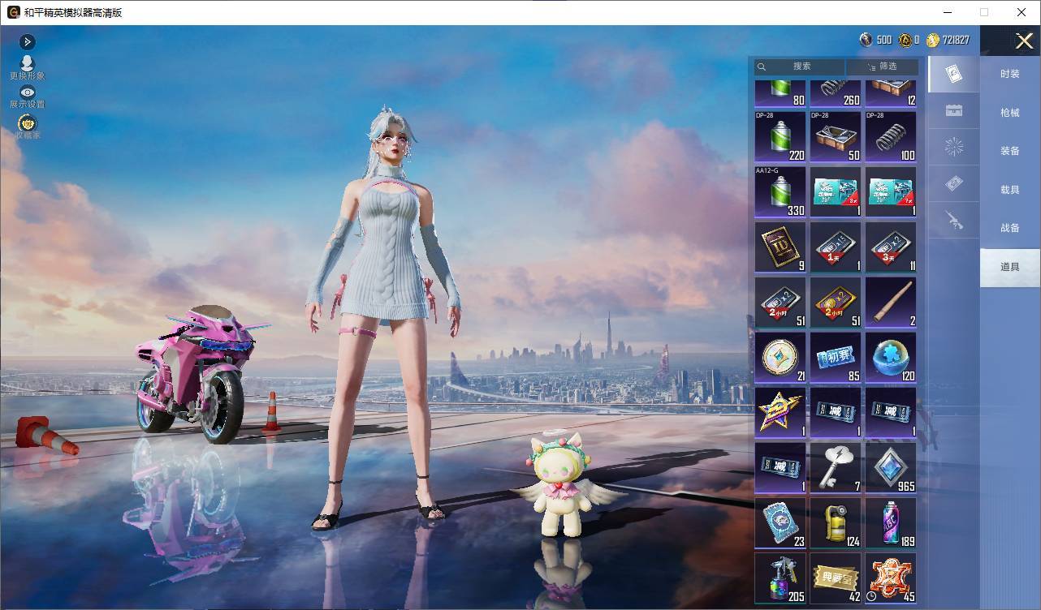The width and height of the screenshot is (1041, 610).
Task: Open the 收藏家 collector badge icon
Action: point(27,127)
